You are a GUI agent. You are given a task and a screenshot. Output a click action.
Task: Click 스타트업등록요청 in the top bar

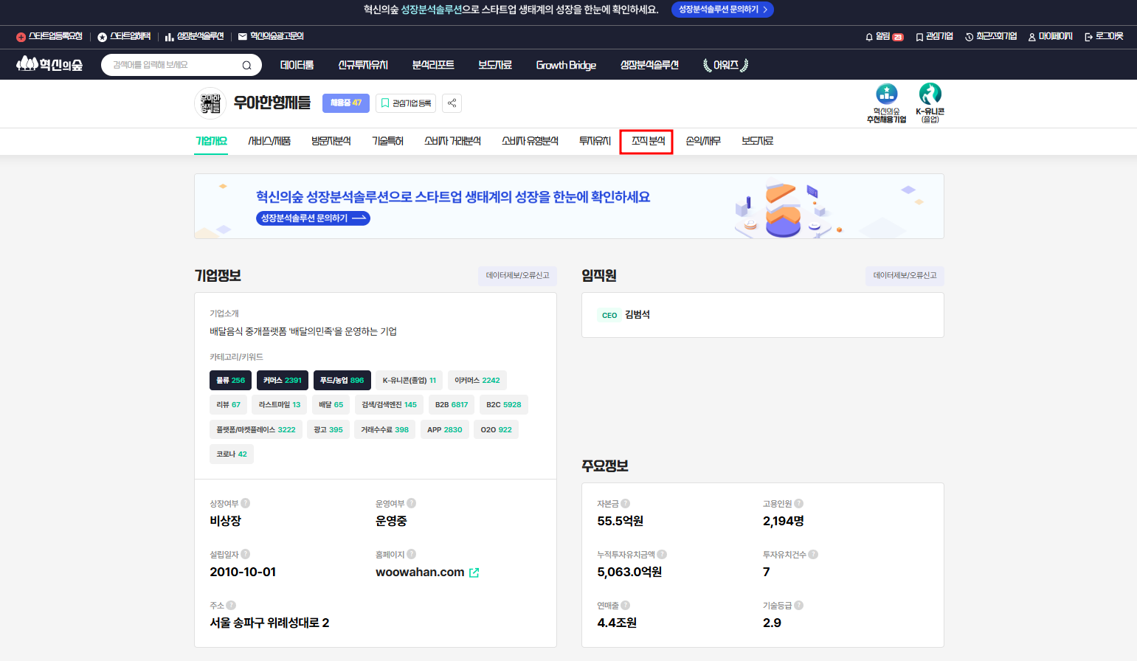pos(49,36)
